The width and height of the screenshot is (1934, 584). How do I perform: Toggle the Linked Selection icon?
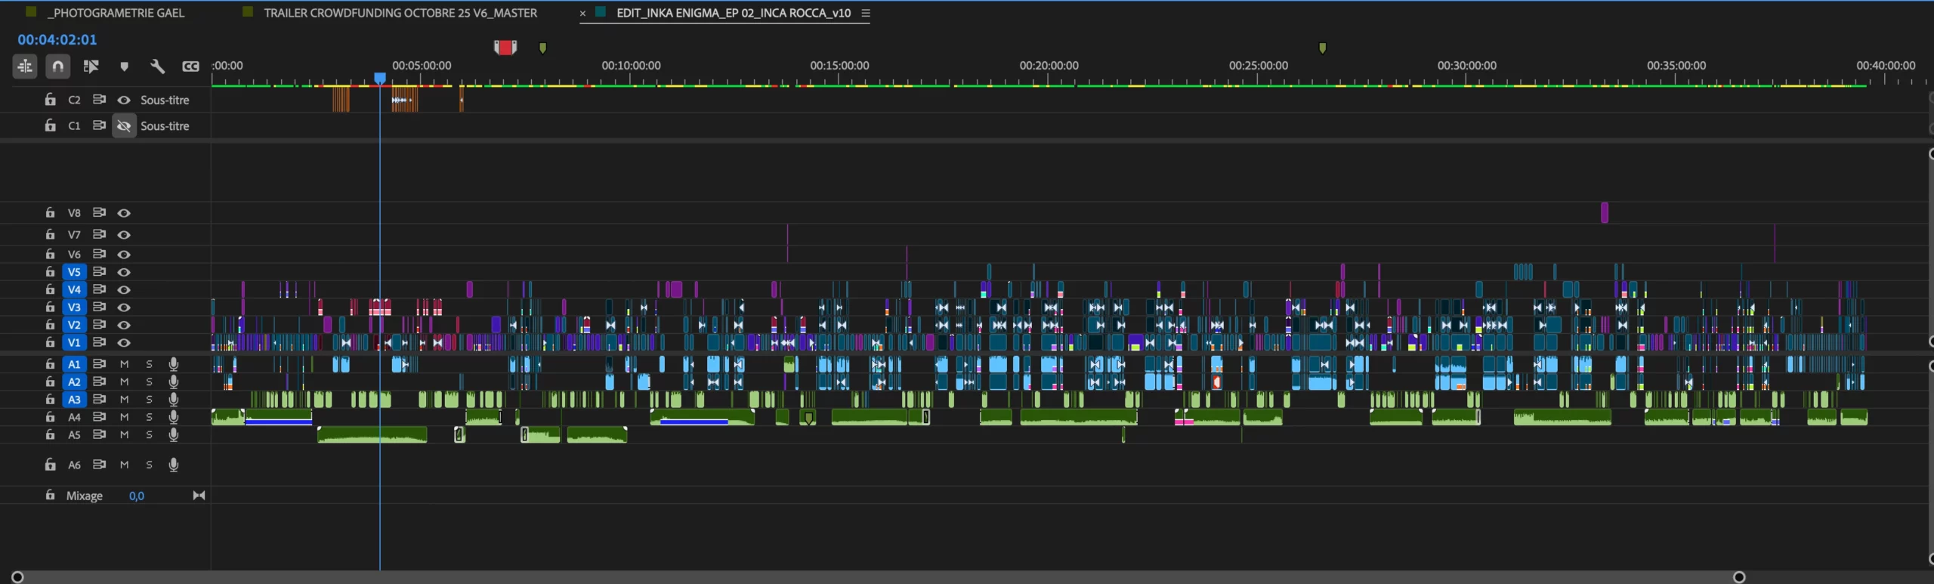point(91,66)
